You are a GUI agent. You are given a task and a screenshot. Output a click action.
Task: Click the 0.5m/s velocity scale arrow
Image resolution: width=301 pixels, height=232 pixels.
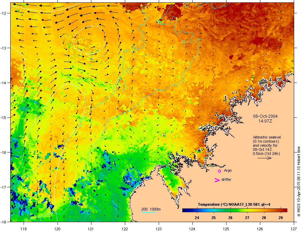(x=264, y=158)
